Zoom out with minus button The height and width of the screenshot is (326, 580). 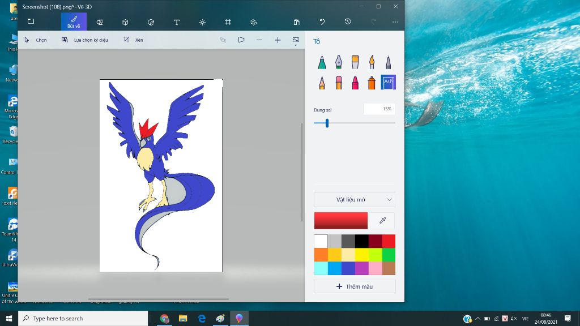point(259,40)
